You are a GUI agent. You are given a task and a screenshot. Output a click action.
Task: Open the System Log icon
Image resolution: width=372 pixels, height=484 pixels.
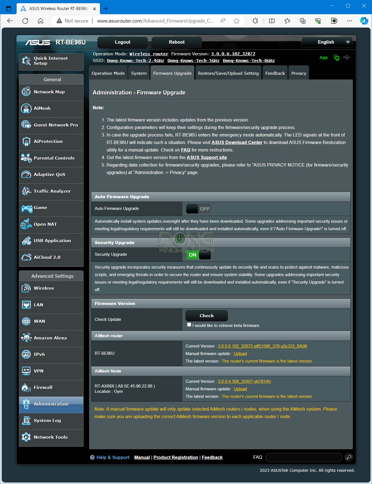coord(26,420)
